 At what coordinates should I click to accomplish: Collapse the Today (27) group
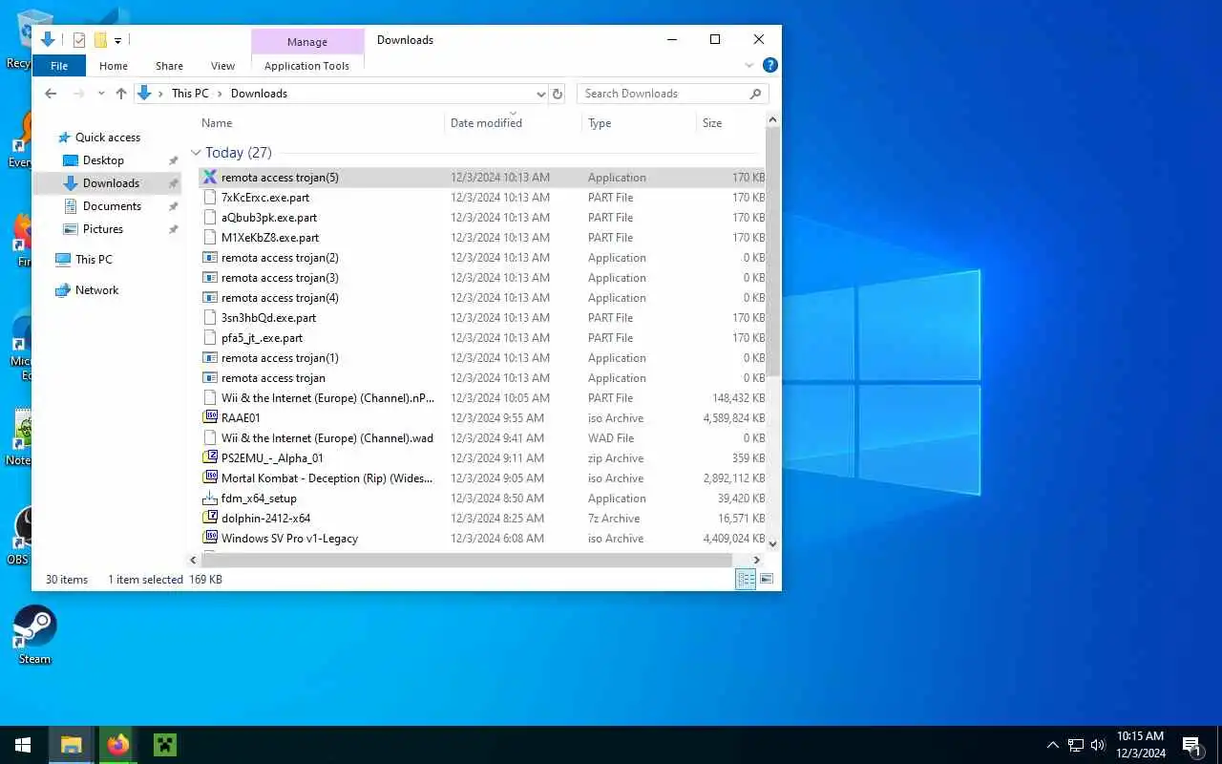point(196,153)
